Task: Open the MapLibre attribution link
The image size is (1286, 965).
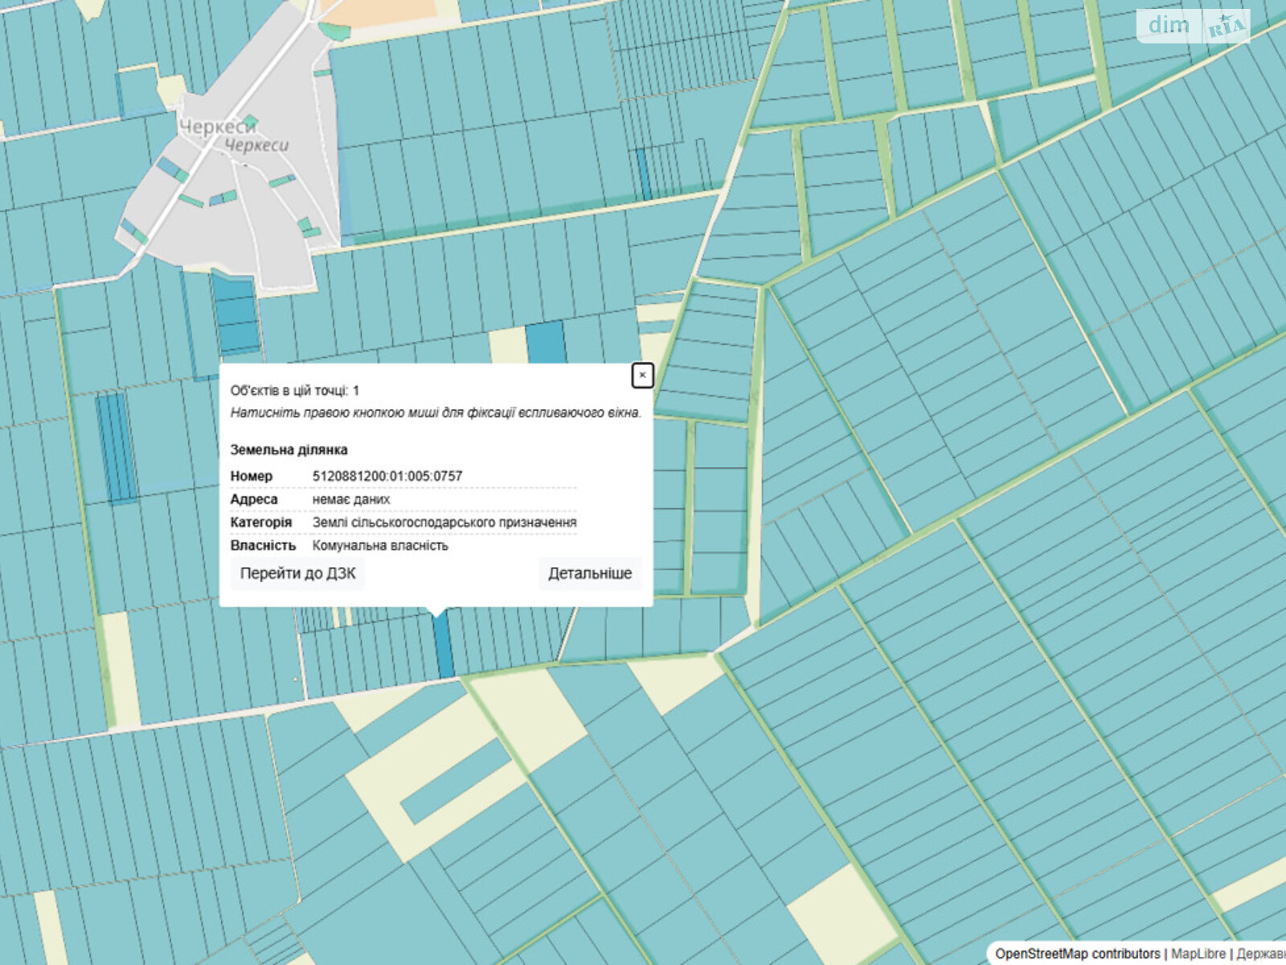Action: [1198, 954]
